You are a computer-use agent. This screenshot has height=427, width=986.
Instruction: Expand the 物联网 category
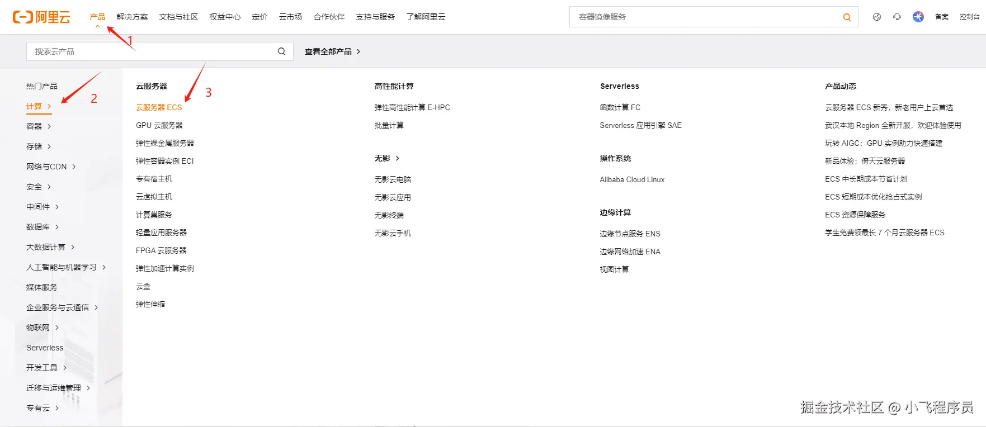pos(43,328)
